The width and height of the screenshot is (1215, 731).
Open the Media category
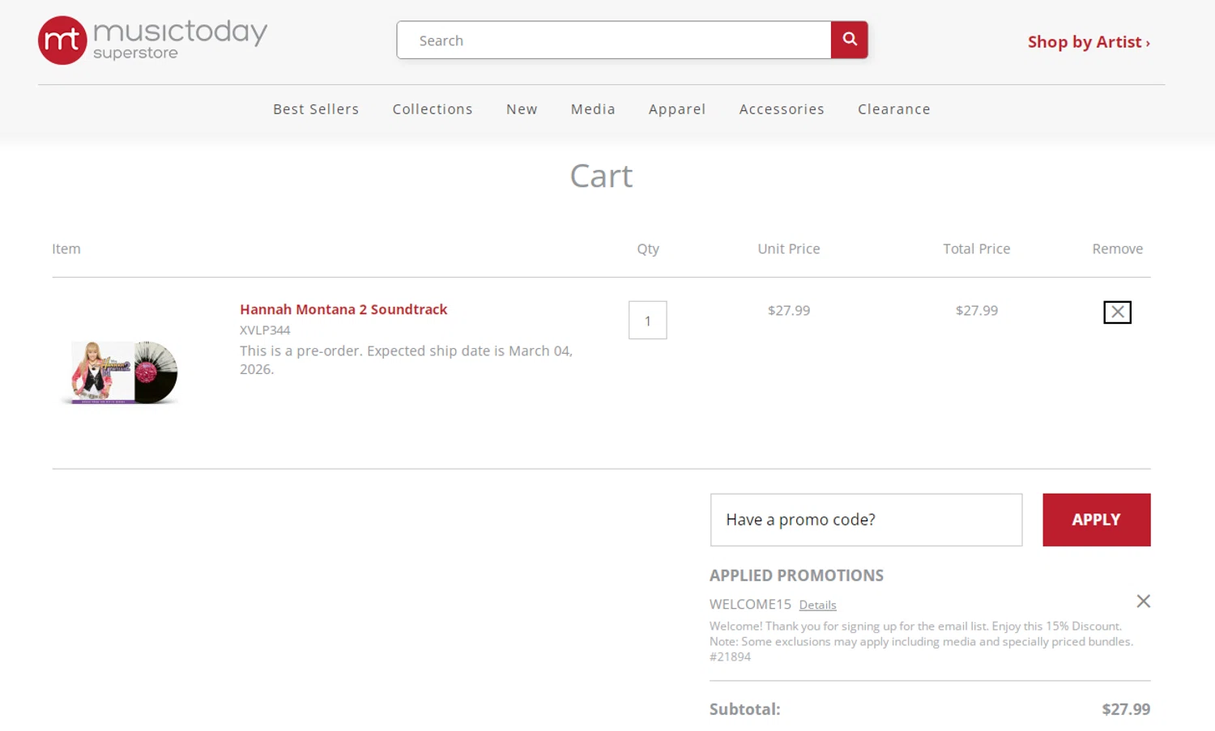click(593, 109)
